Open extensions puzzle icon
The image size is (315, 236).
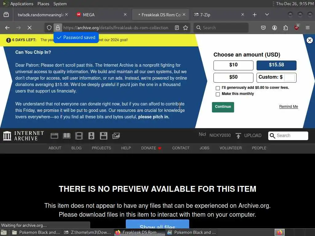[285, 28]
